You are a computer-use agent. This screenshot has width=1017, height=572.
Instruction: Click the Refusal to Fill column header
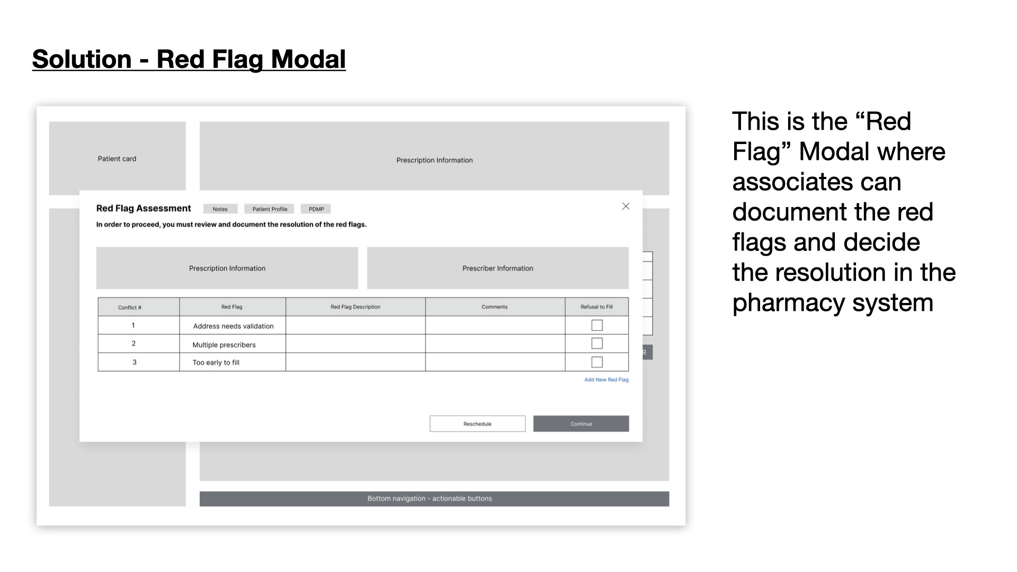(x=596, y=307)
